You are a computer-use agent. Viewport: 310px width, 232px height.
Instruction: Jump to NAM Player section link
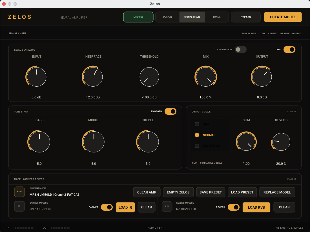(249, 33)
